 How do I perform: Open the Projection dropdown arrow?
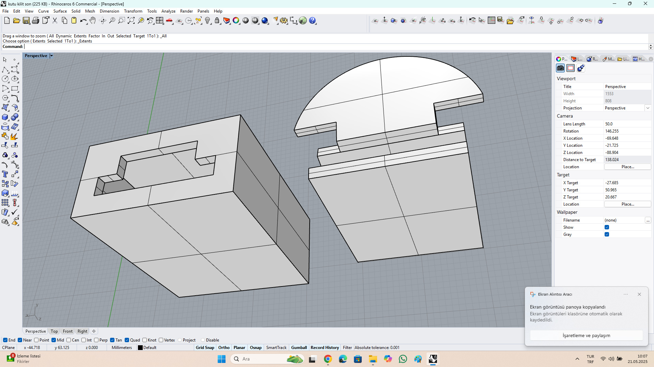pos(648,108)
